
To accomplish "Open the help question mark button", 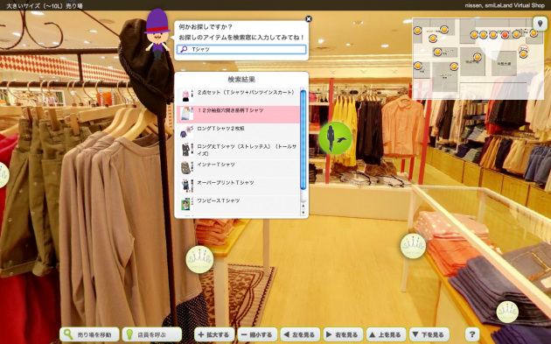I will (x=472, y=334).
